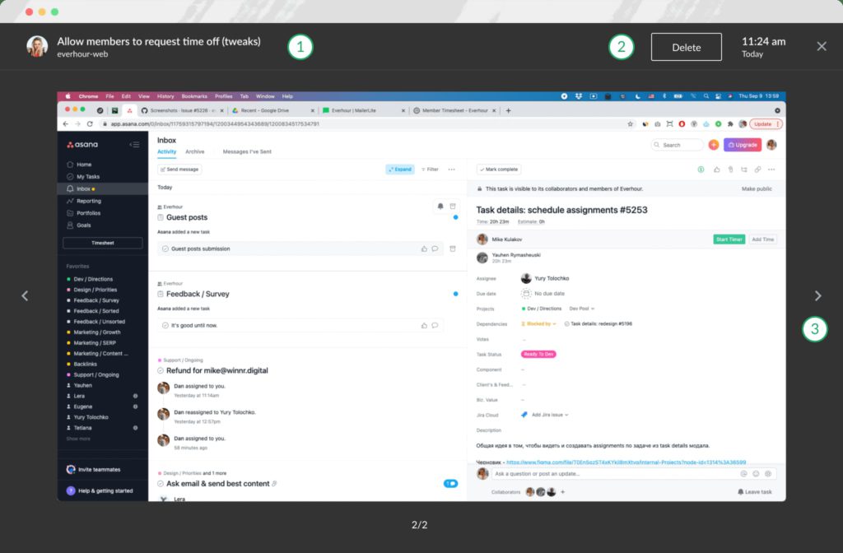This screenshot has width=843, height=553.
Task: Open the Everhour Start Timer control
Action: [729, 239]
